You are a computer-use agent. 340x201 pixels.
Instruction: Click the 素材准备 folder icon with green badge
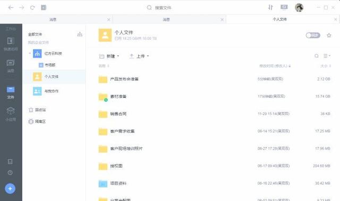point(103,97)
